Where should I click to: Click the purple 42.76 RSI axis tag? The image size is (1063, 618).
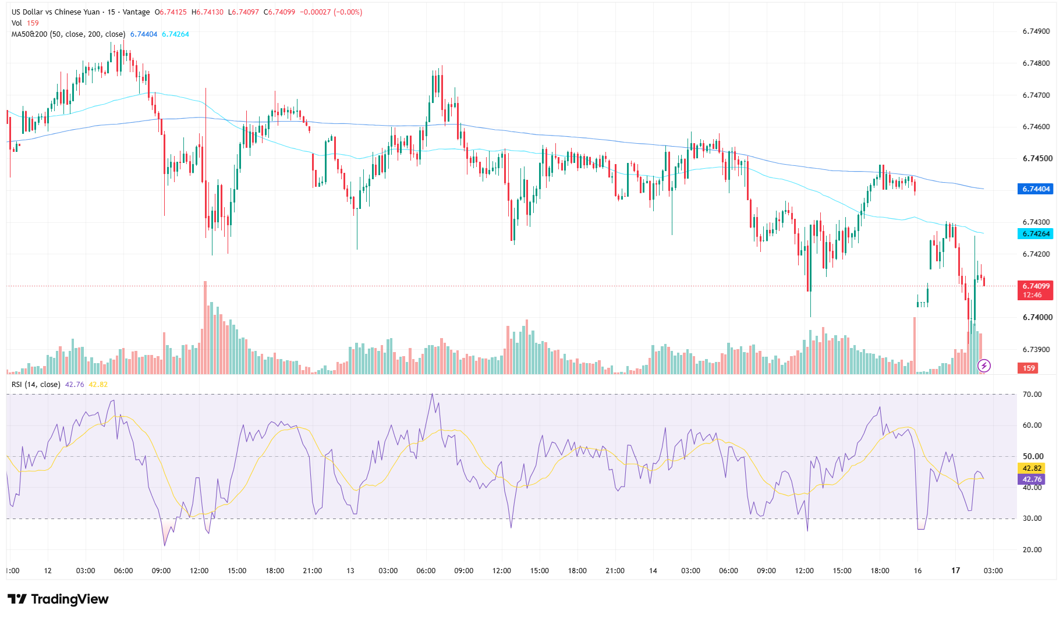pyautogui.click(x=1032, y=480)
